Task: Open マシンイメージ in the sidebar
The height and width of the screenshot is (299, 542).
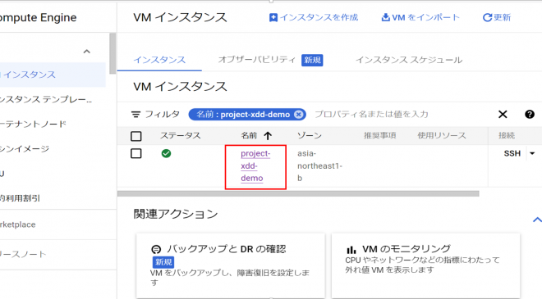Action: pyautogui.click(x=25, y=149)
